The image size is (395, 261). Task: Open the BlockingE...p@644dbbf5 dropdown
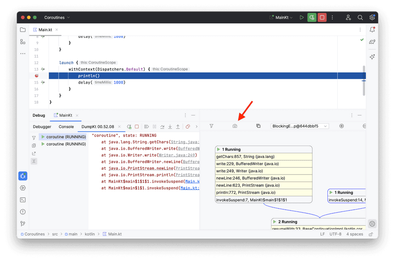pyautogui.click(x=300, y=126)
